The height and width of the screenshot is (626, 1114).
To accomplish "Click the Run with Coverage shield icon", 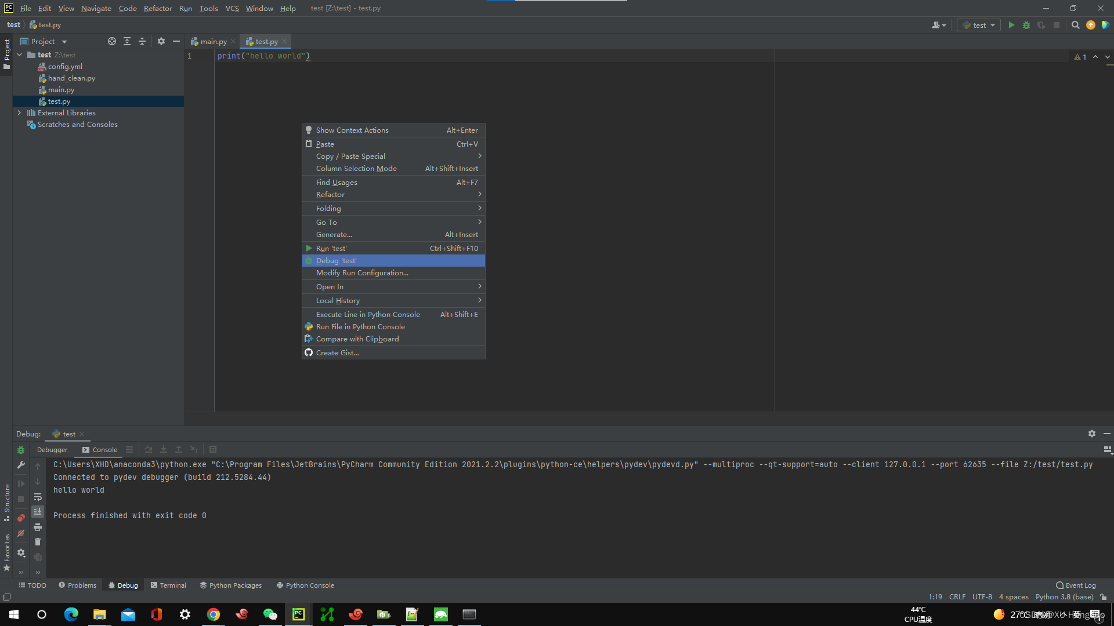I will (x=1041, y=25).
